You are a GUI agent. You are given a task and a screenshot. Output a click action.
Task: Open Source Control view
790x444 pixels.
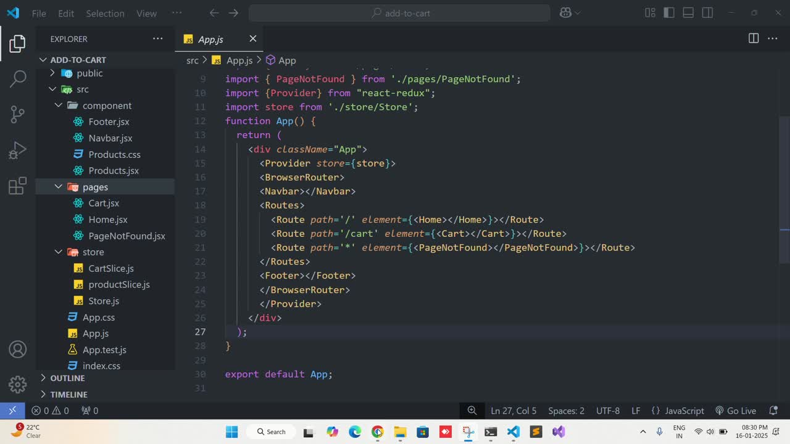click(18, 114)
